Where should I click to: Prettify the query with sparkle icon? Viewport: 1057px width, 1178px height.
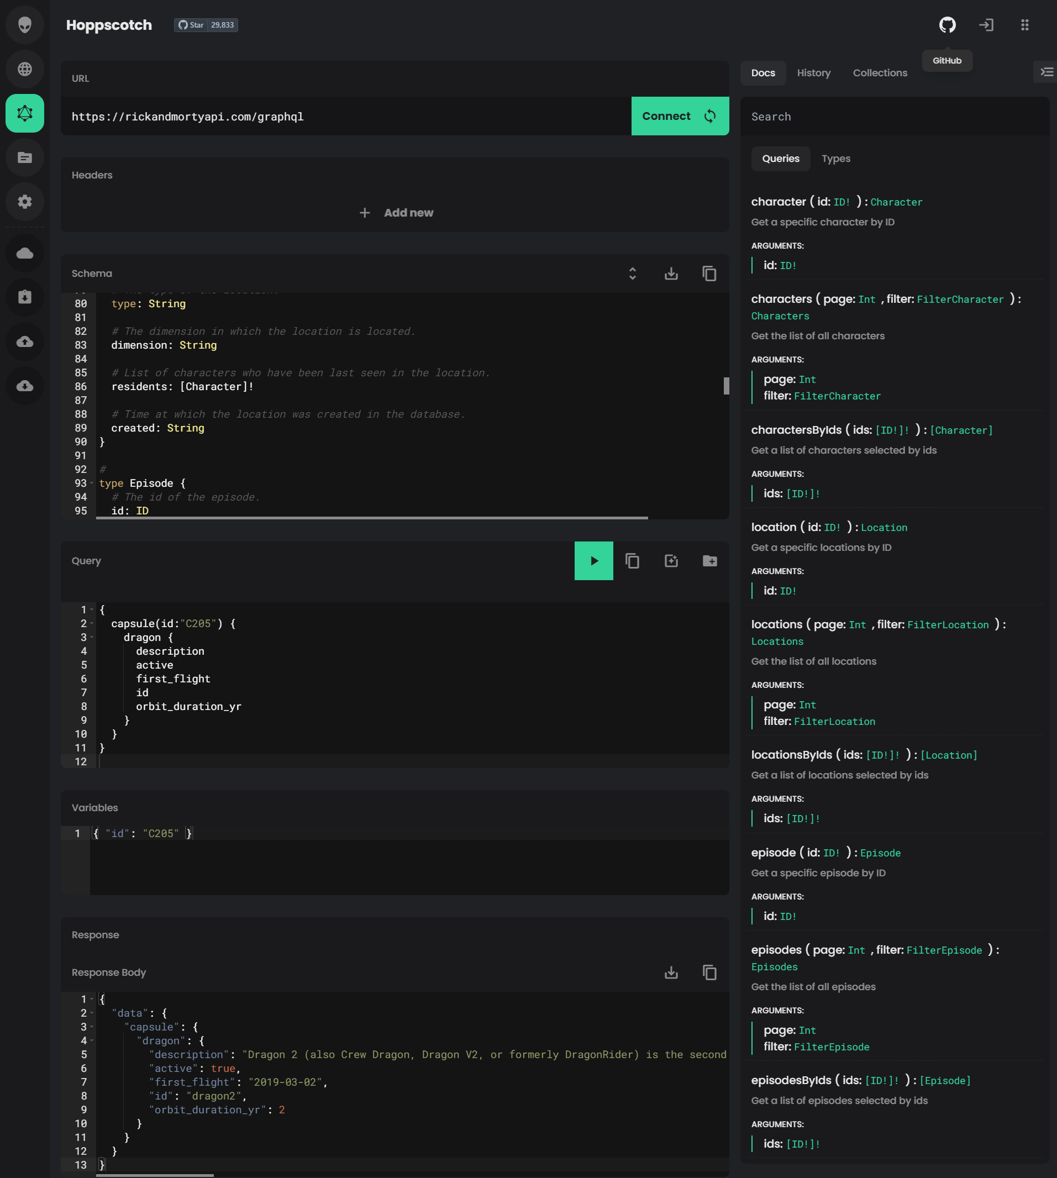click(x=671, y=560)
